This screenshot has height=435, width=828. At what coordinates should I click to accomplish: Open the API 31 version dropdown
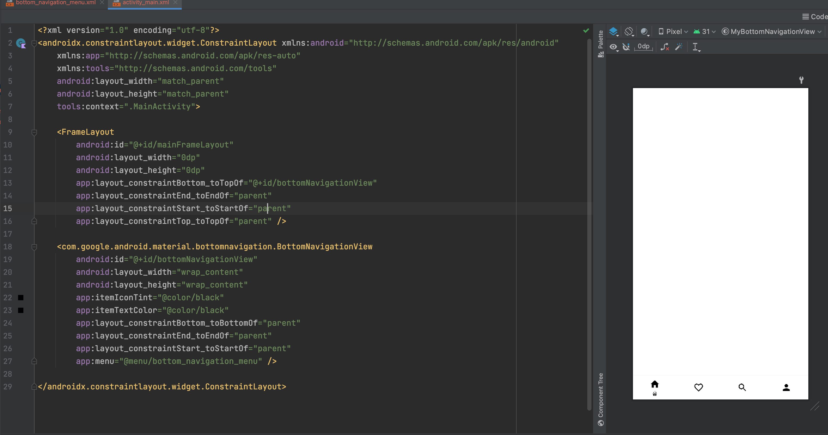pos(705,32)
